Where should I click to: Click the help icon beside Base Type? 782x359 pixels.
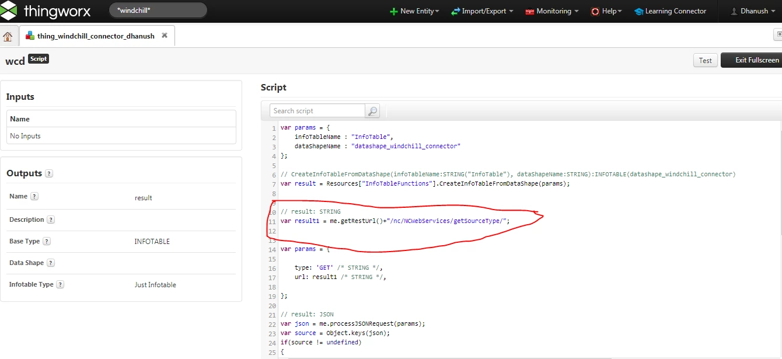(x=47, y=241)
